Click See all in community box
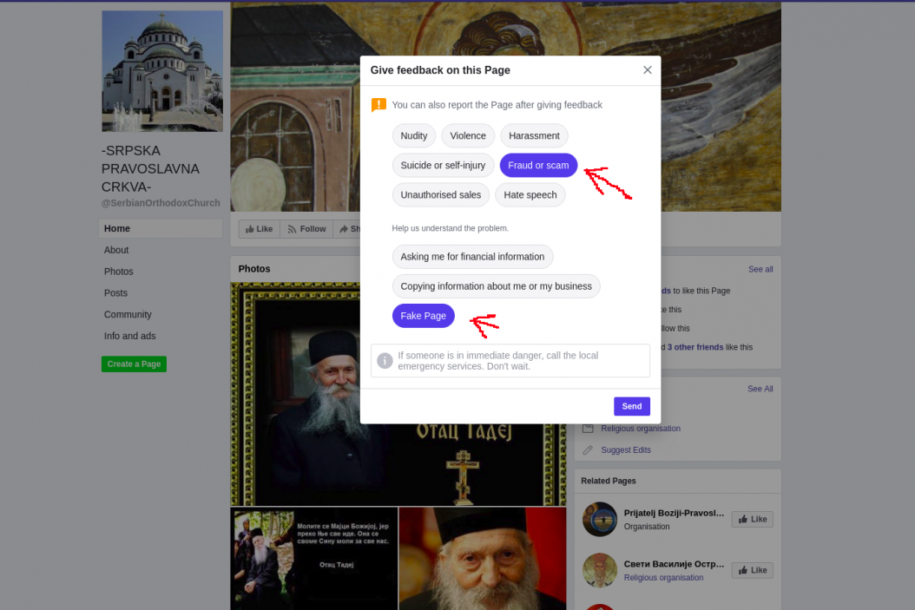The height and width of the screenshot is (610, 915). click(x=760, y=270)
